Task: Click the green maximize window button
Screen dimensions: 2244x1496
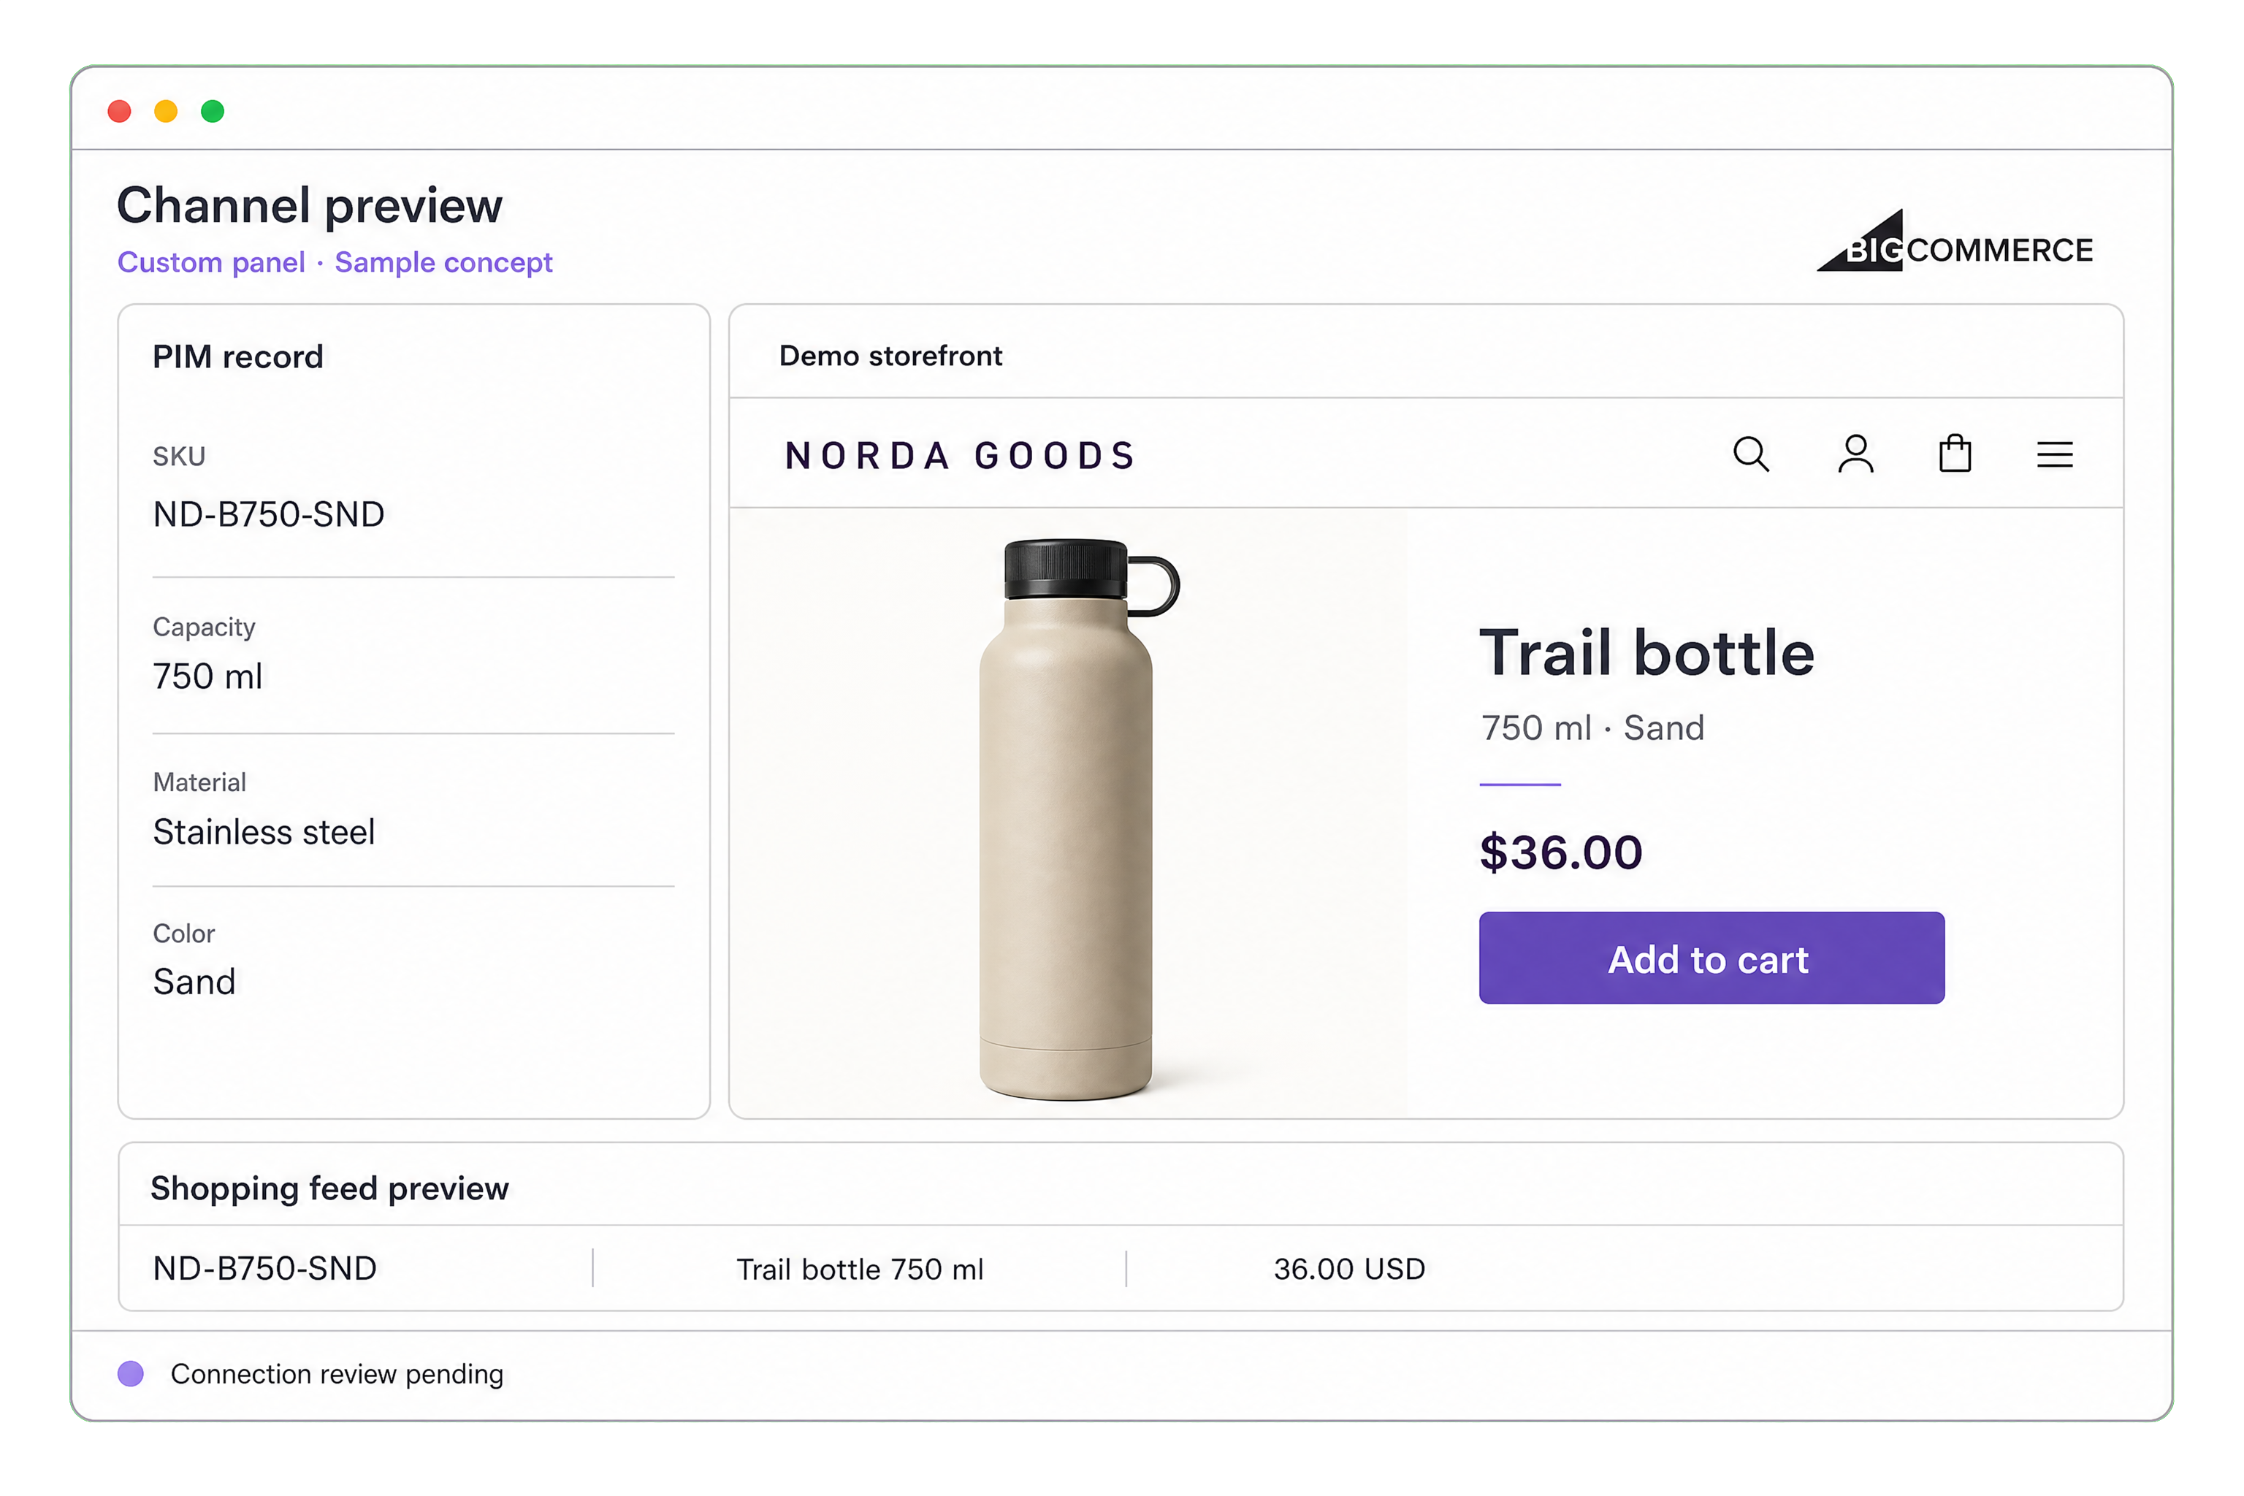Action: click(213, 112)
